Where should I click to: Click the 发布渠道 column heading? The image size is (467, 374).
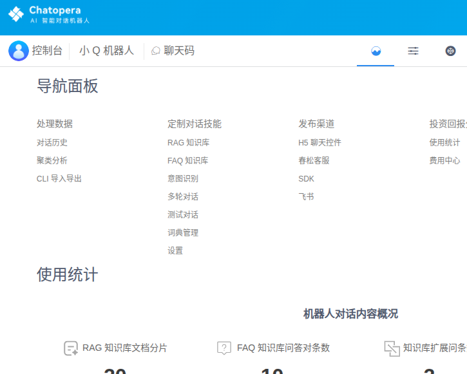[317, 124]
